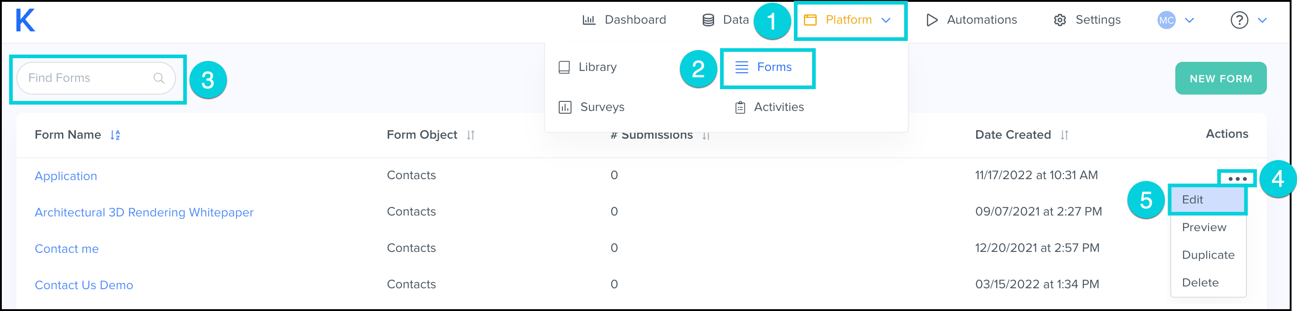Viewport: 1297px width, 311px height.
Task: Click the K logo icon
Action: click(x=25, y=20)
